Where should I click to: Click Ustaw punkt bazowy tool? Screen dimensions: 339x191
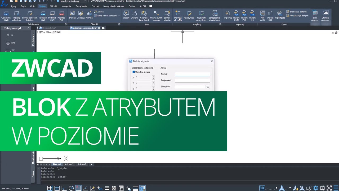coord(156,16)
